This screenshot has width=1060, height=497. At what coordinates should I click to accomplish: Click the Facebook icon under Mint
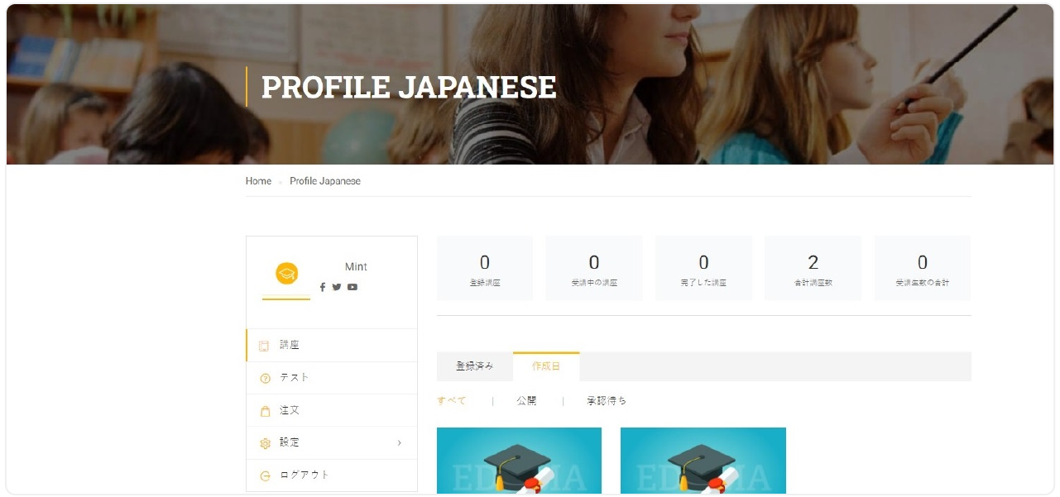(323, 287)
